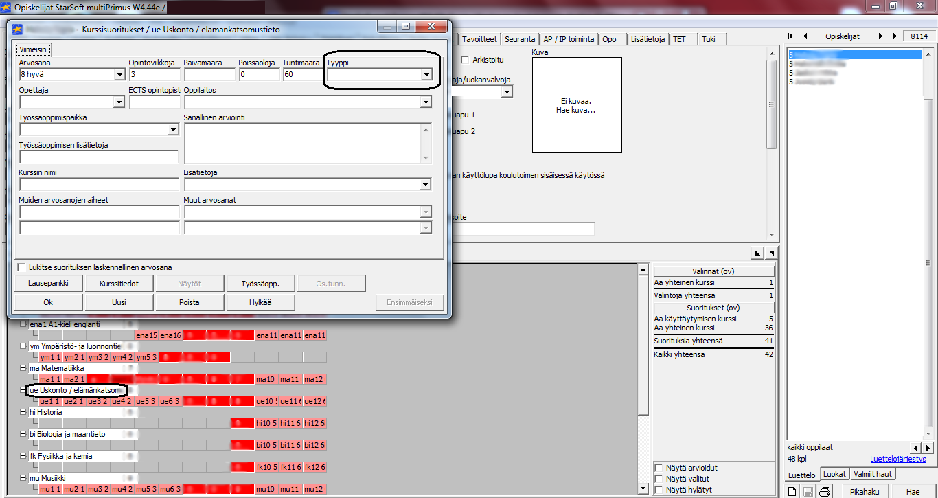Go to next student record arrow
Image resolution: width=938 pixels, height=498 pixels.
(x=880, y=36)
